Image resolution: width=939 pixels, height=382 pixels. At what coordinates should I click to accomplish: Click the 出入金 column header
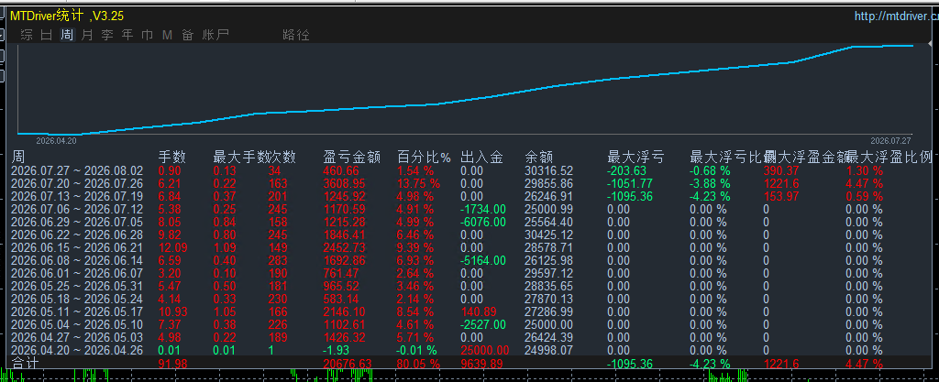(x=481, y=158)
